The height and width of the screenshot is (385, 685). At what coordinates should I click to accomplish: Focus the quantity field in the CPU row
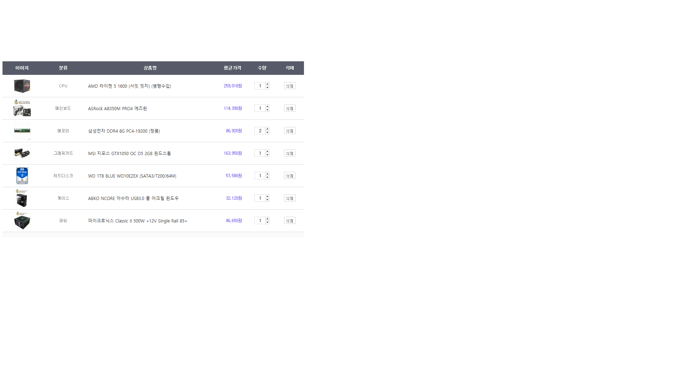tap(260, 86)
